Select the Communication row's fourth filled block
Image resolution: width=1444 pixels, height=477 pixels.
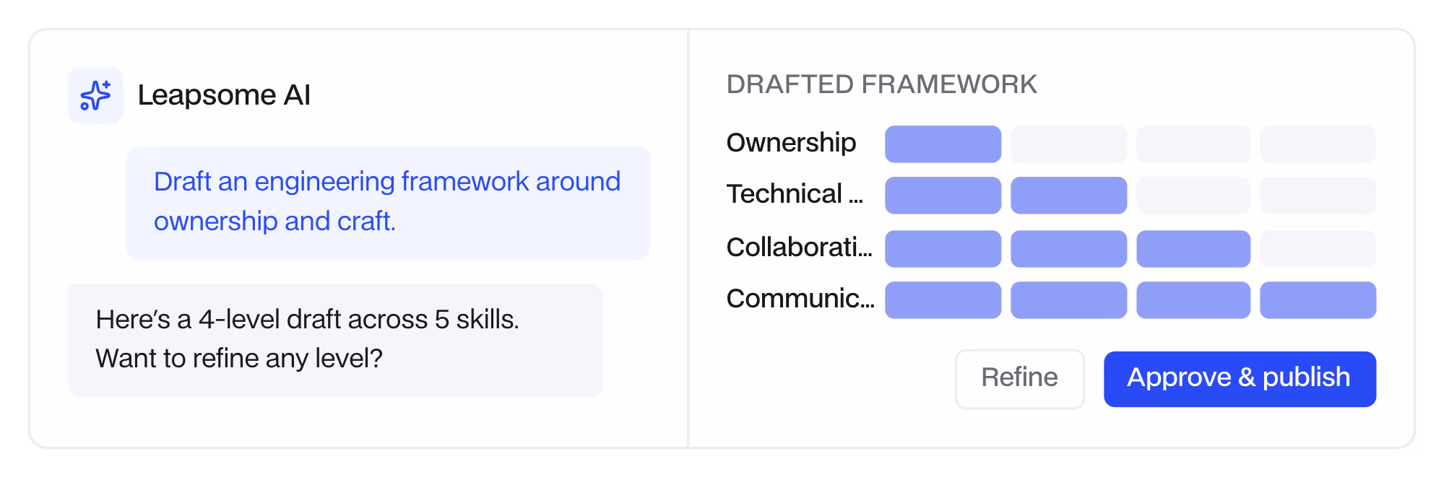click(1318, 300)
